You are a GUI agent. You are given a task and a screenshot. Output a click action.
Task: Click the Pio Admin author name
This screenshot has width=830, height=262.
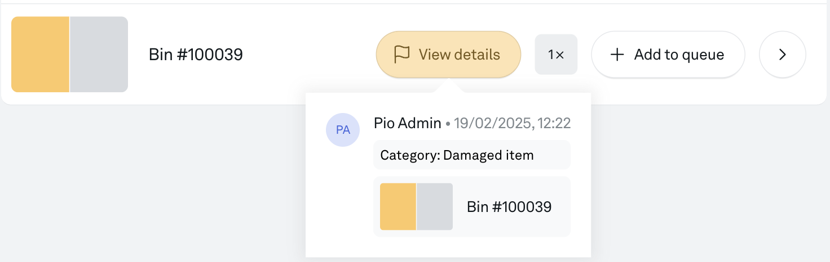pos(408,123)
